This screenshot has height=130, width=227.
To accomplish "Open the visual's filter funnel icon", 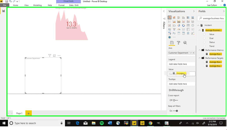I will 50,56.
